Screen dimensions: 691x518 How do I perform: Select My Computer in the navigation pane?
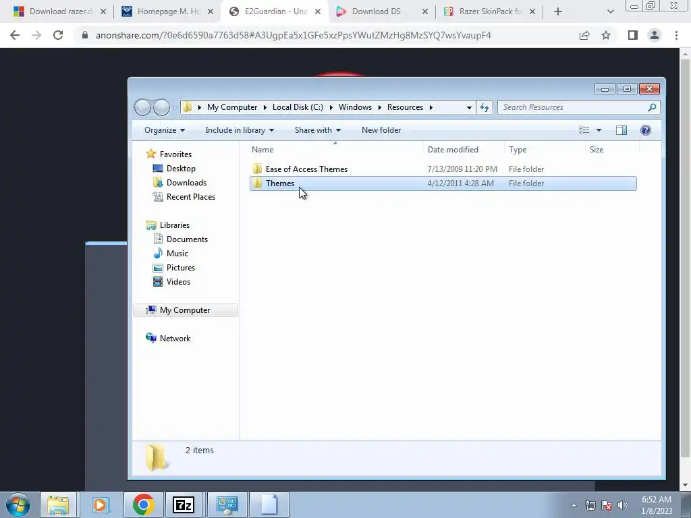pyautogui.click(x=185, y=310)
